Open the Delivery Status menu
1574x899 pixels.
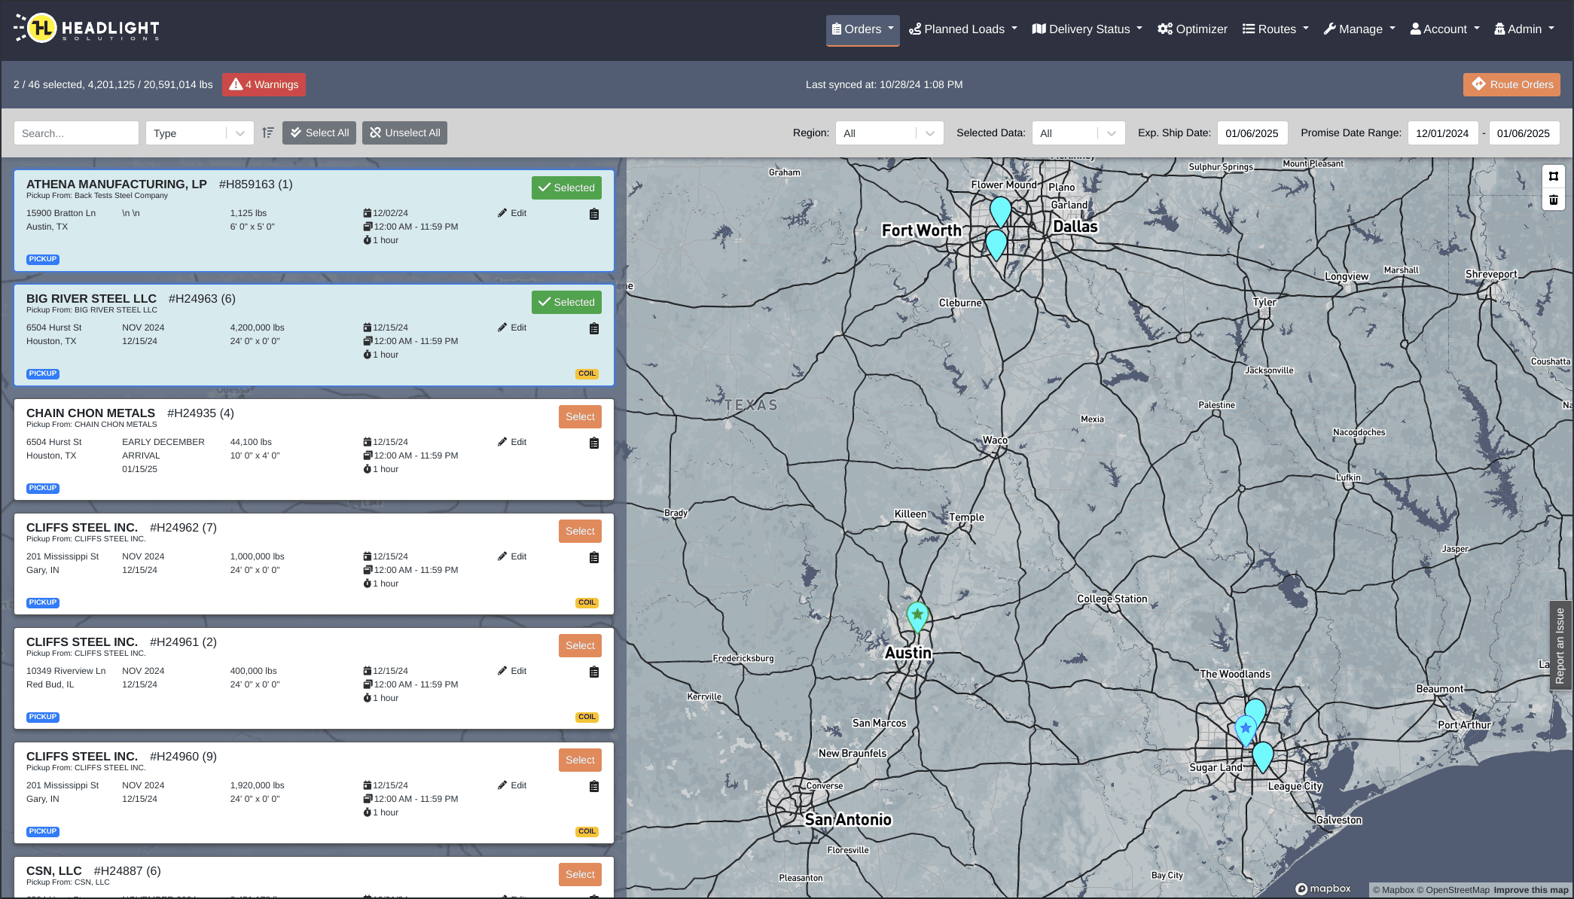[x=1087, y=29]
